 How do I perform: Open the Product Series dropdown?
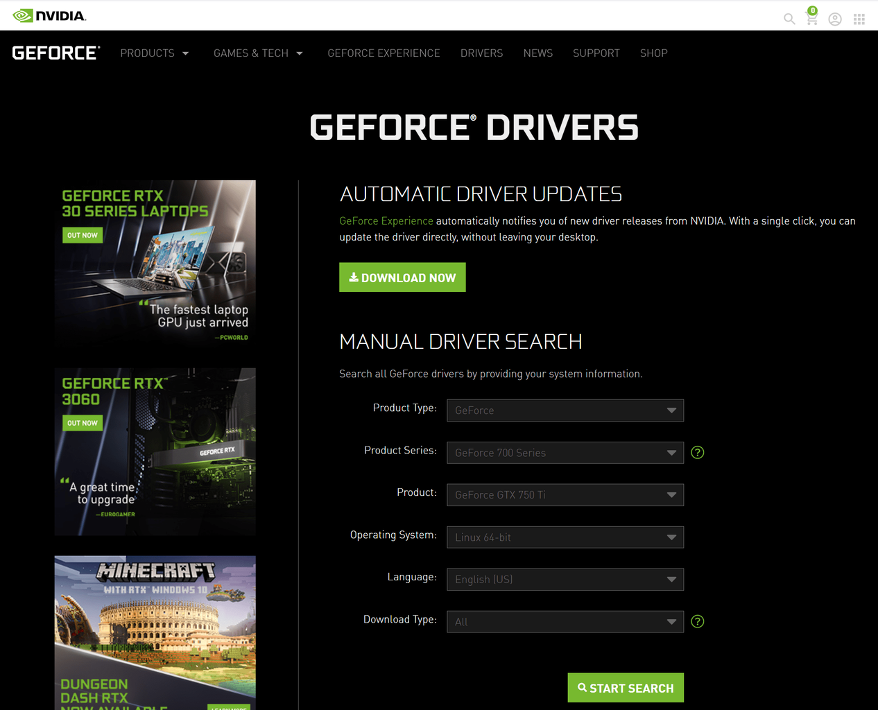pyautogui.click(x=565, y=453)
